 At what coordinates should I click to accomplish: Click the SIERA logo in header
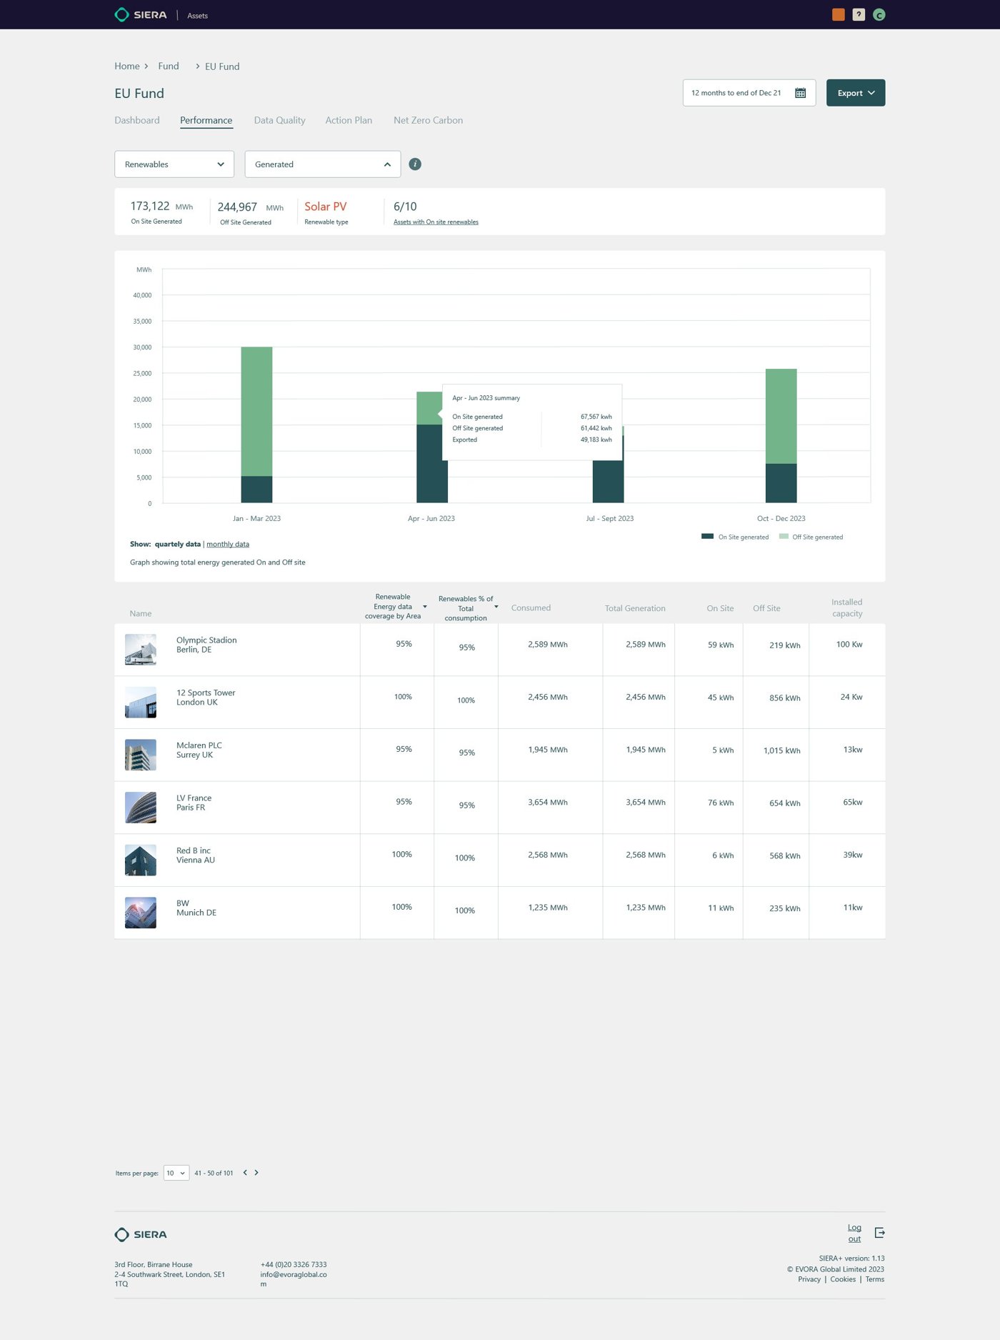coord(141,14)
